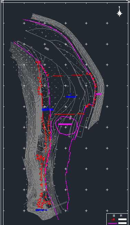Select the lower horizontal red line above the polygon
This screenshot has height=225, width=130.
67,114
